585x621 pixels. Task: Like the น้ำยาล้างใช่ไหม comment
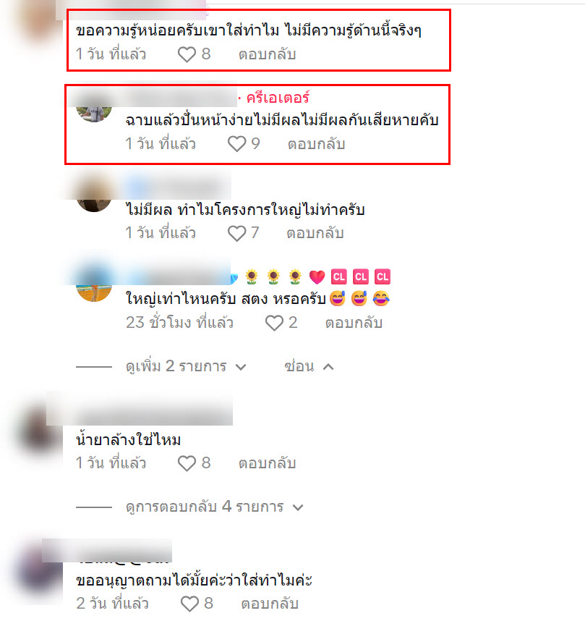(187, 463)
